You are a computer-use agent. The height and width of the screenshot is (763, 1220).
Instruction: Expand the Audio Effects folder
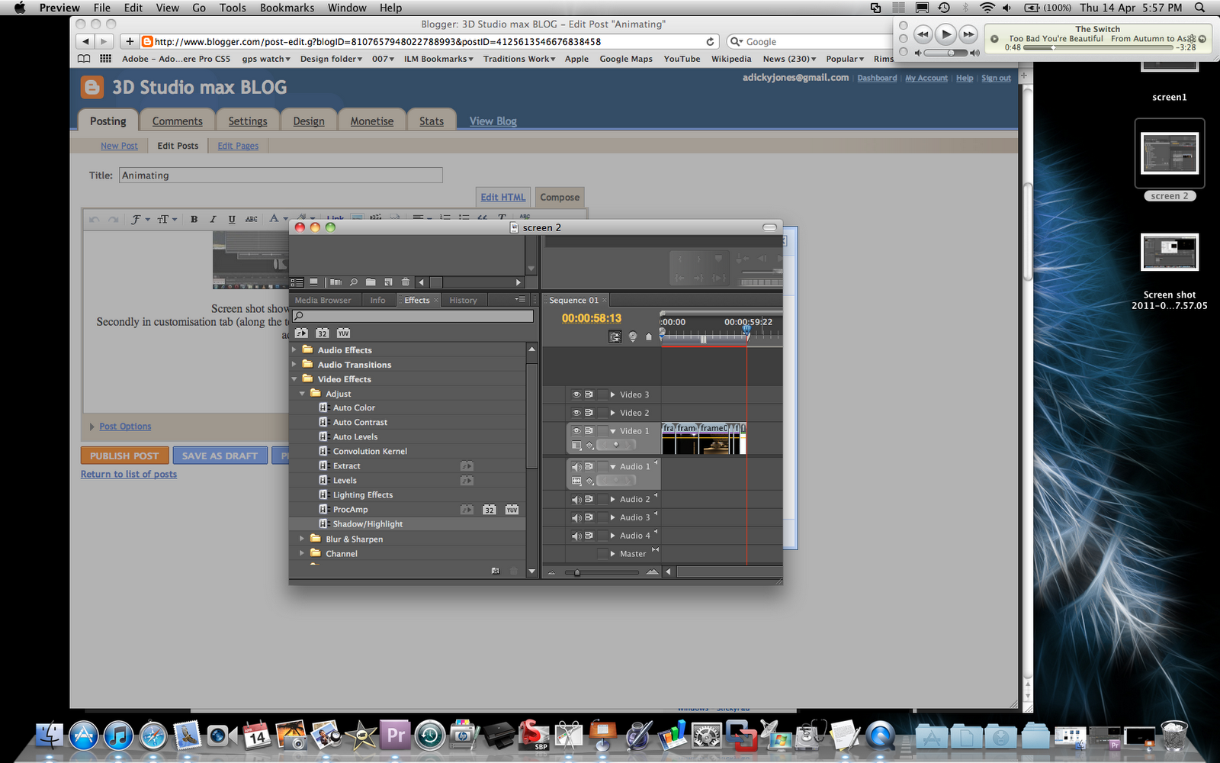[294, 350]
